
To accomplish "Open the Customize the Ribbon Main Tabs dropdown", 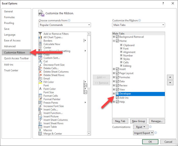I will [x=139, y=25].
